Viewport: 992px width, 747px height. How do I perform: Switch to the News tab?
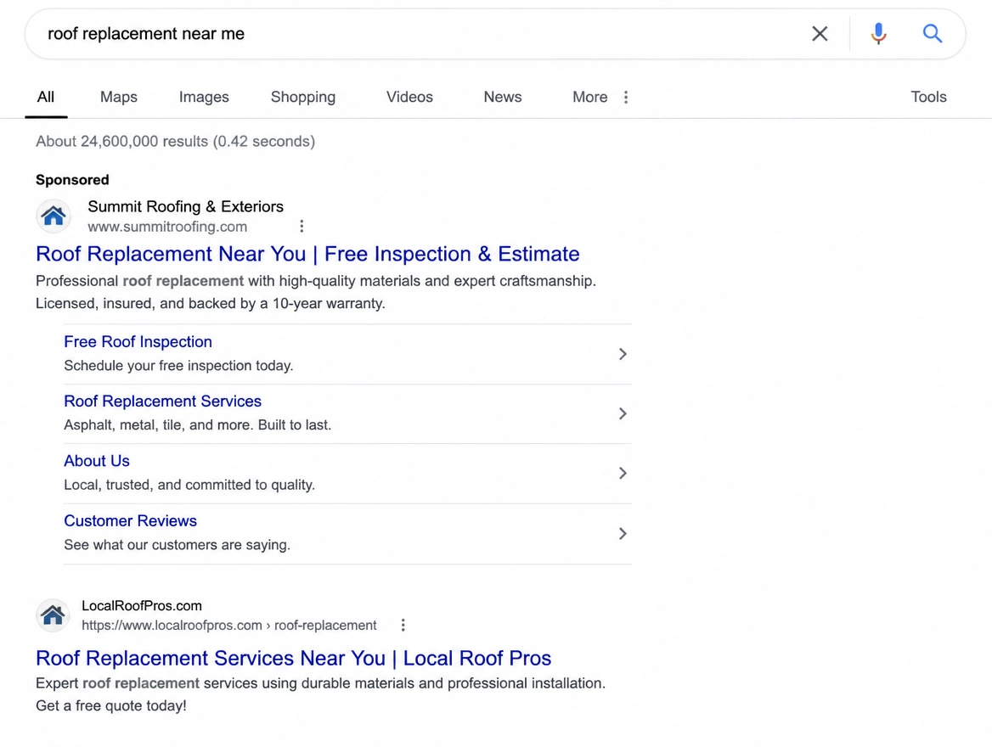(x=502, y=97)
